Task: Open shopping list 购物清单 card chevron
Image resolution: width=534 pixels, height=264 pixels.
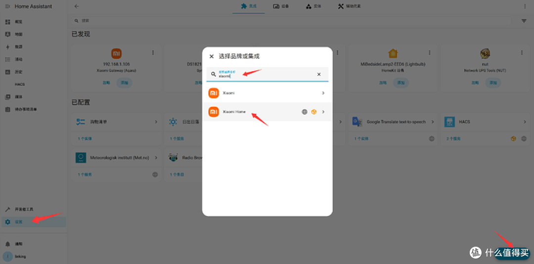Action: pyautogui.click(x=156, y=122)
